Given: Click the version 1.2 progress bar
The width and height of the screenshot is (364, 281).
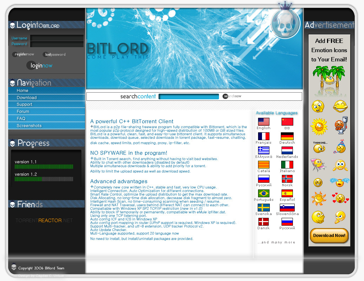Looking at the screenshot, I should click(44, 179).
